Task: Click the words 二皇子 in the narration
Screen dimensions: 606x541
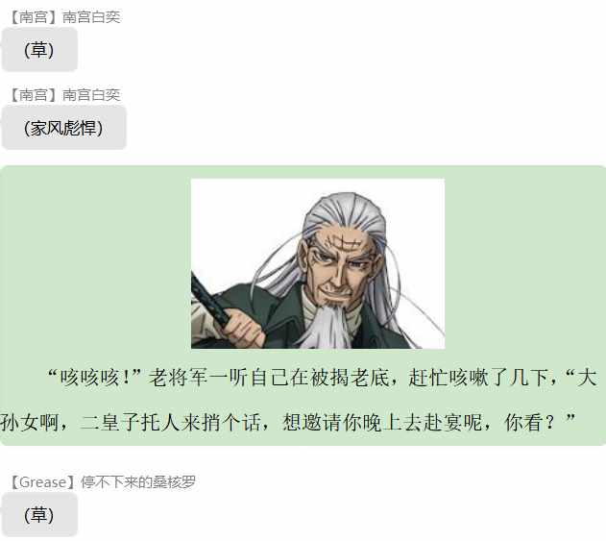Action: (110, 422)
